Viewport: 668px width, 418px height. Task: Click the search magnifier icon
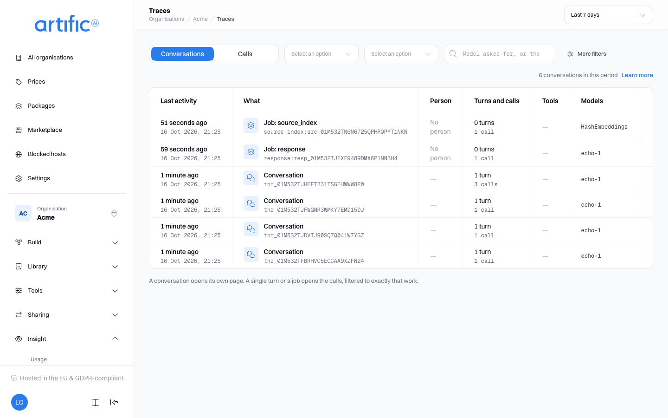453,54
